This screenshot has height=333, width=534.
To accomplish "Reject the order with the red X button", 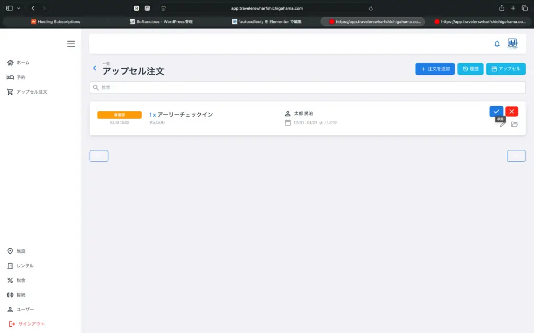I will 512,111.
